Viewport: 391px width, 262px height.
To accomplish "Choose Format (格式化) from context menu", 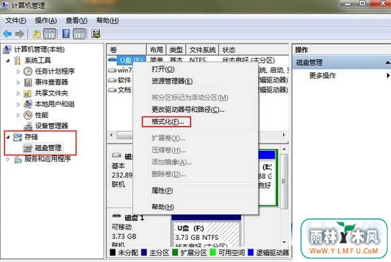I will (168, 122).
